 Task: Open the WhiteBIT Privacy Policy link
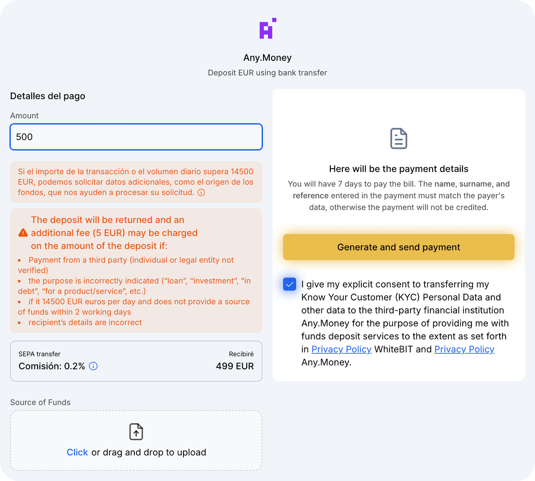point(341,349)
